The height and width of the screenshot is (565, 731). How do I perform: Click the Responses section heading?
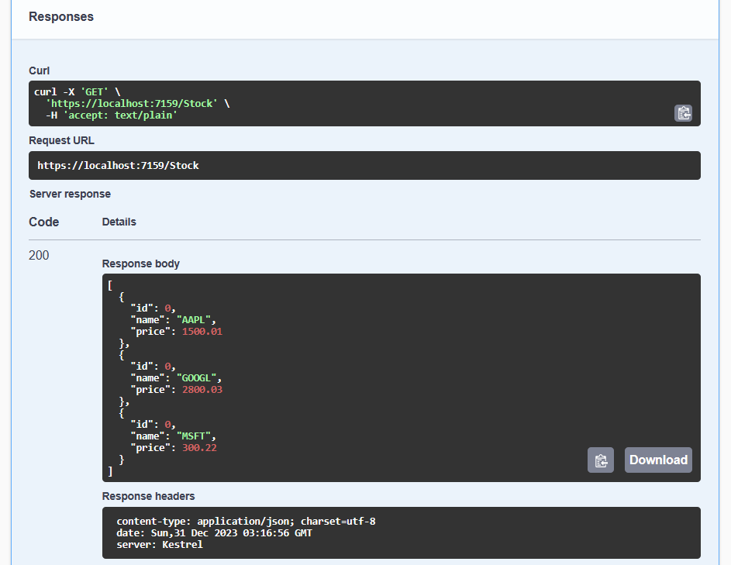click(60, 16)
